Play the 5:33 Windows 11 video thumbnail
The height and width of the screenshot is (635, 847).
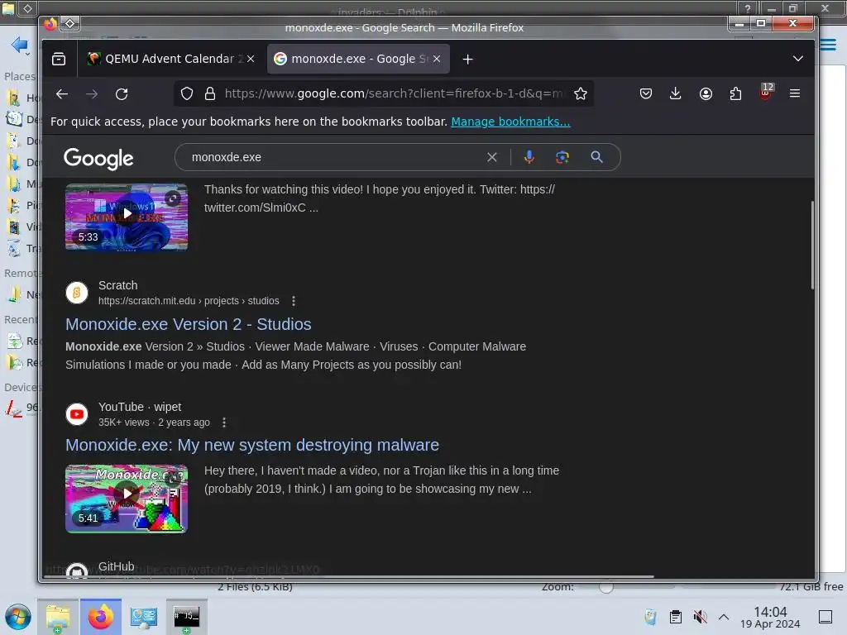127,217
